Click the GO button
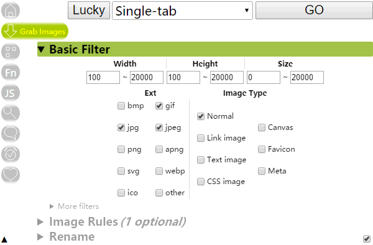Viewport: 373px width, 245px height. [x=314, y=10]
